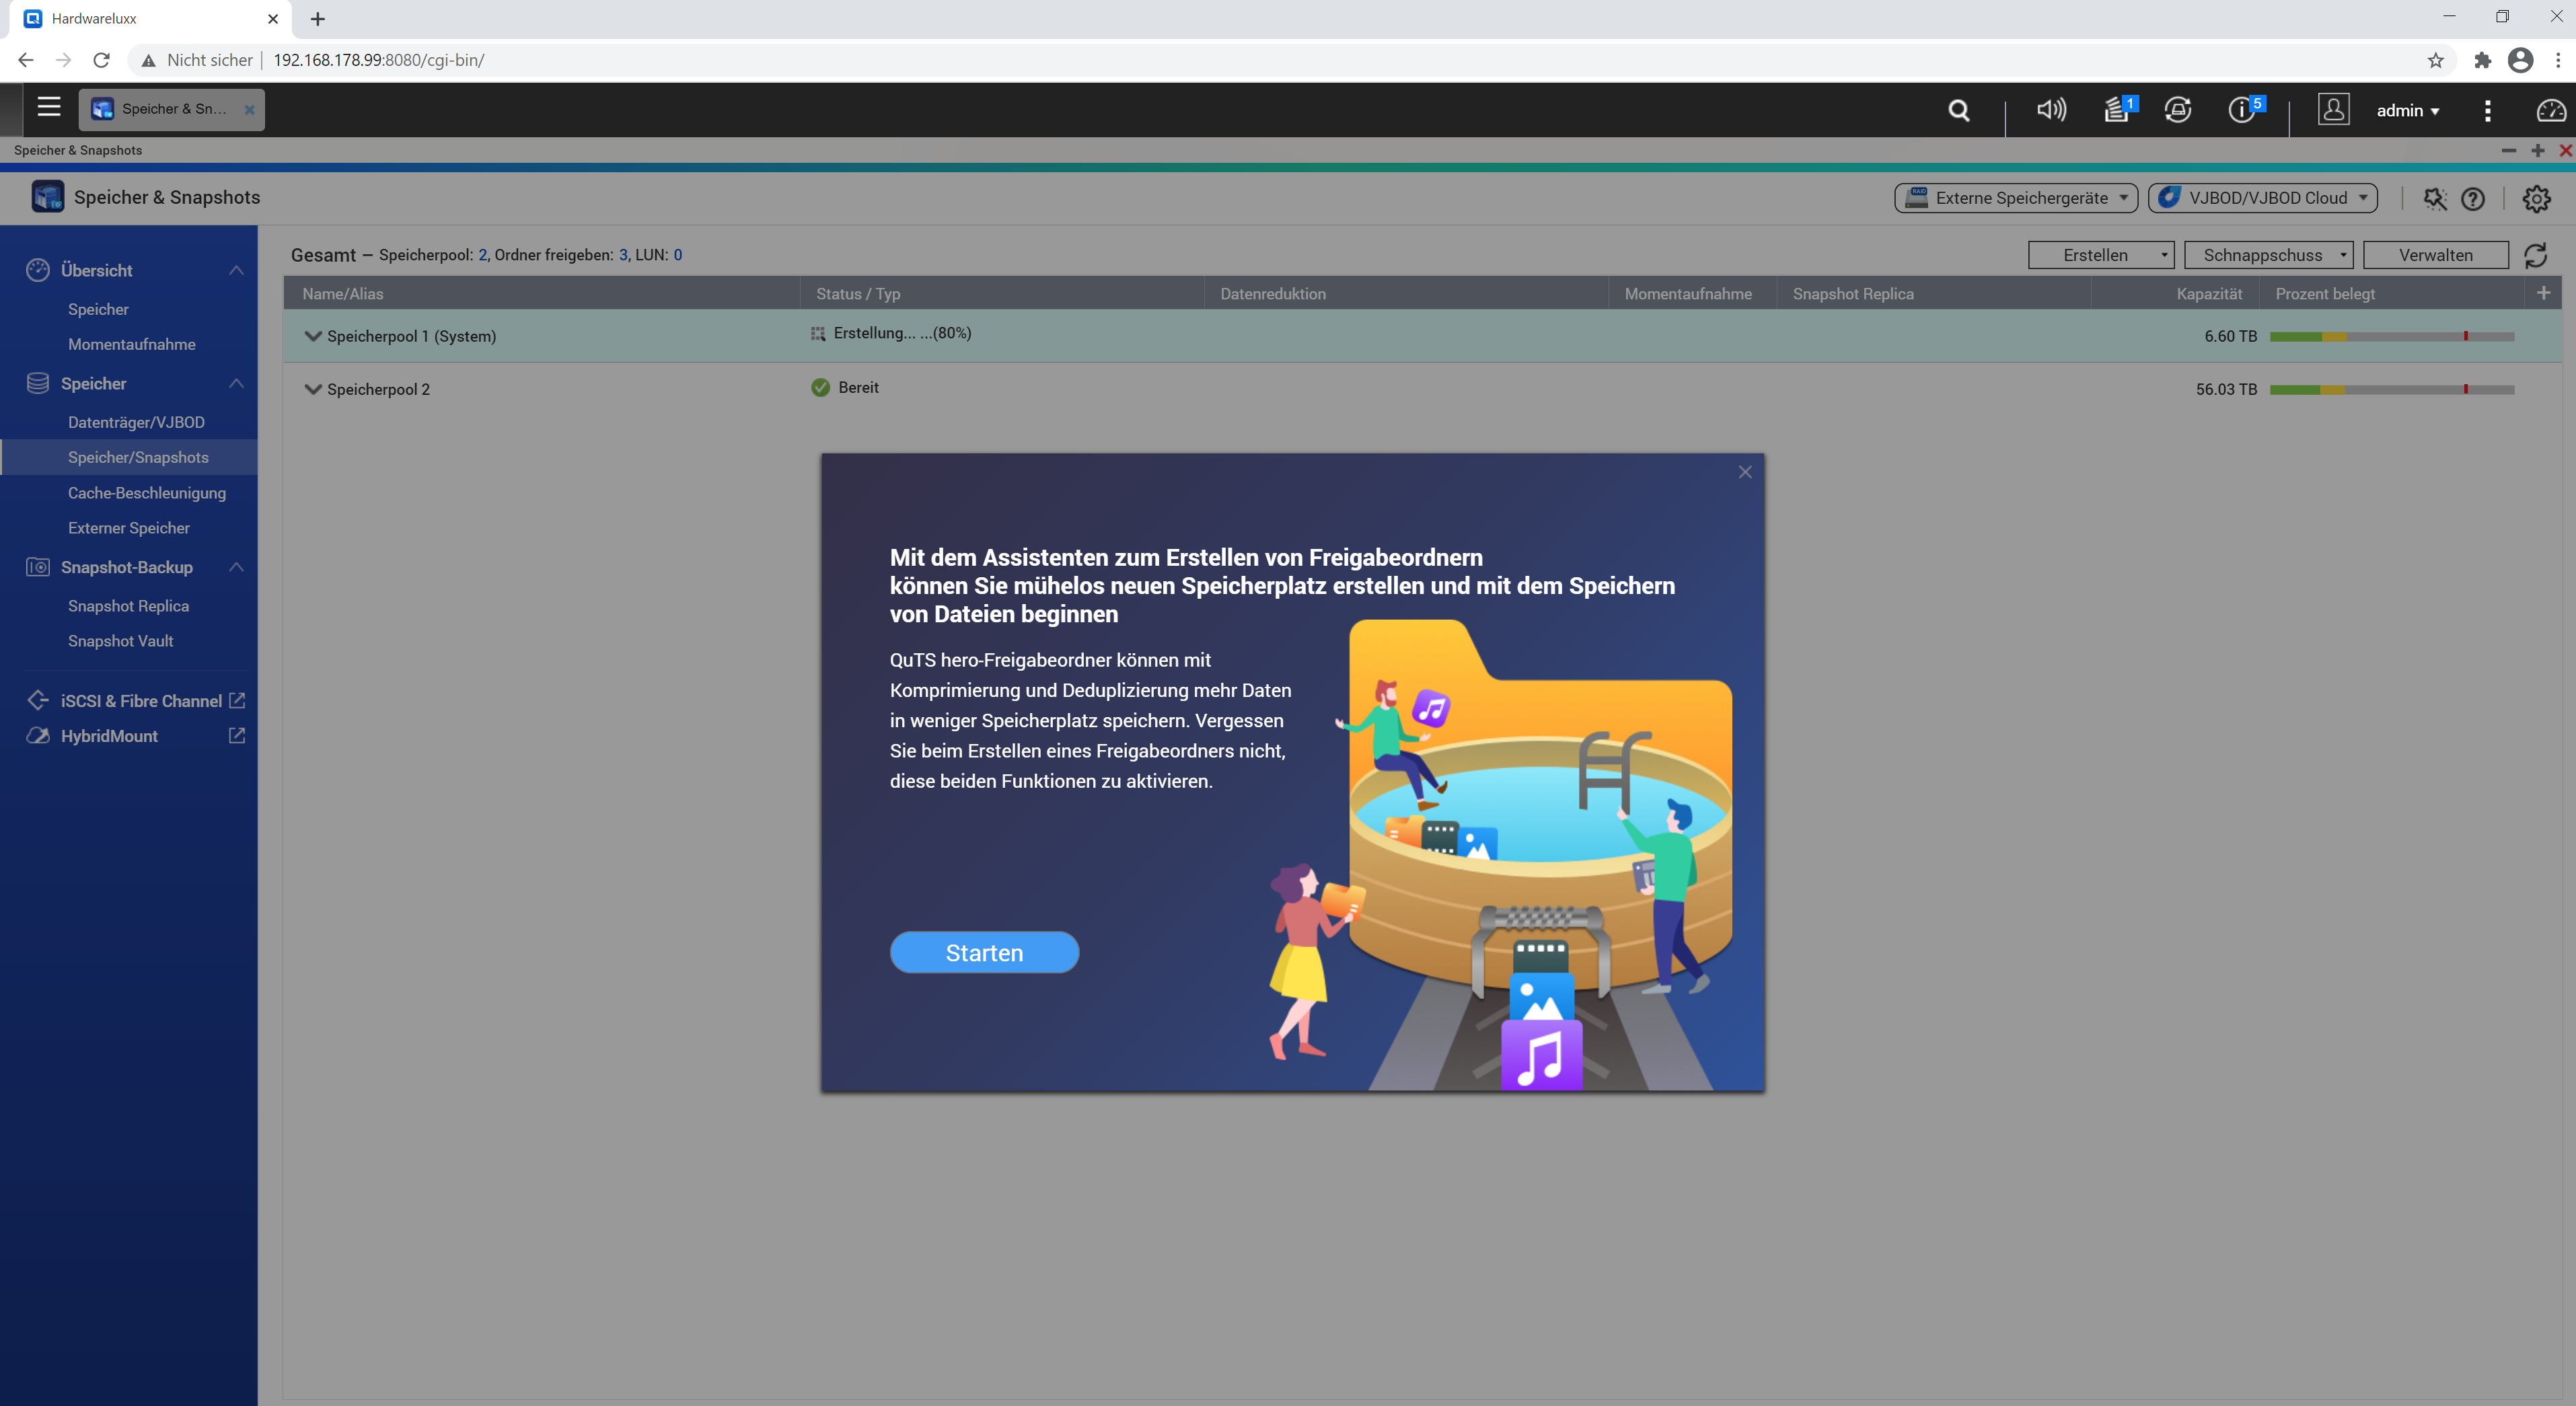Click the green Bereit status icon

(820, 388)
